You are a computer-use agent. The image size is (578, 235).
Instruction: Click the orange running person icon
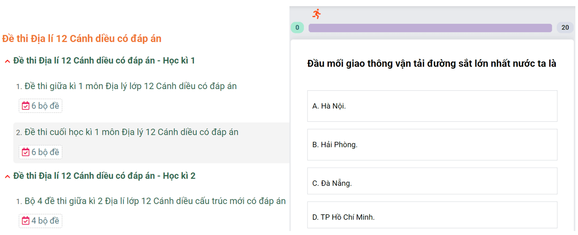pos(316,14)
